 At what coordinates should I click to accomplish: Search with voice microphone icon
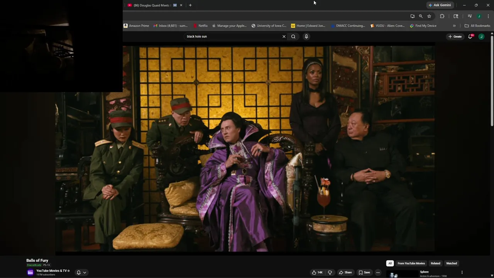pos(306,37)
